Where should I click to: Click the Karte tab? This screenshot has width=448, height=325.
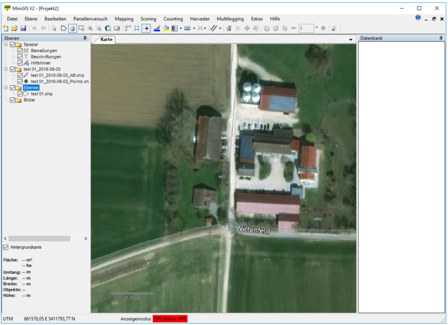click(106, 39)
